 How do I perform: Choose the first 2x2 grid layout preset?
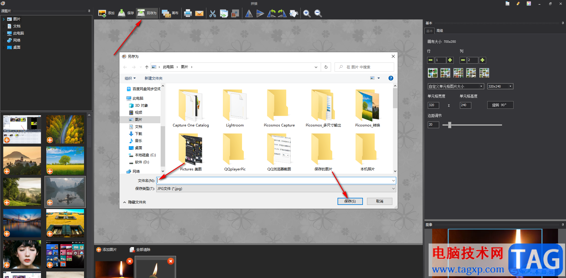(432, 73)
